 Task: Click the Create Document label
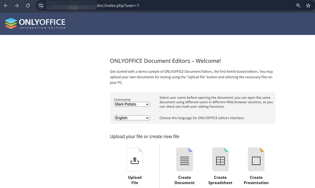[184, 180]
